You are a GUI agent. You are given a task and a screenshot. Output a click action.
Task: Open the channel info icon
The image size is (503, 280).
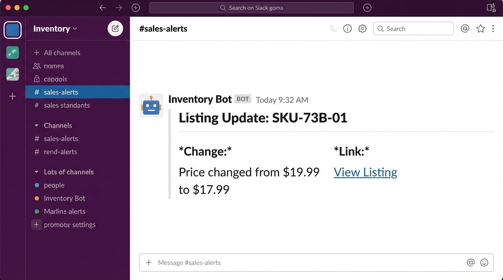(x=347, y=28)
